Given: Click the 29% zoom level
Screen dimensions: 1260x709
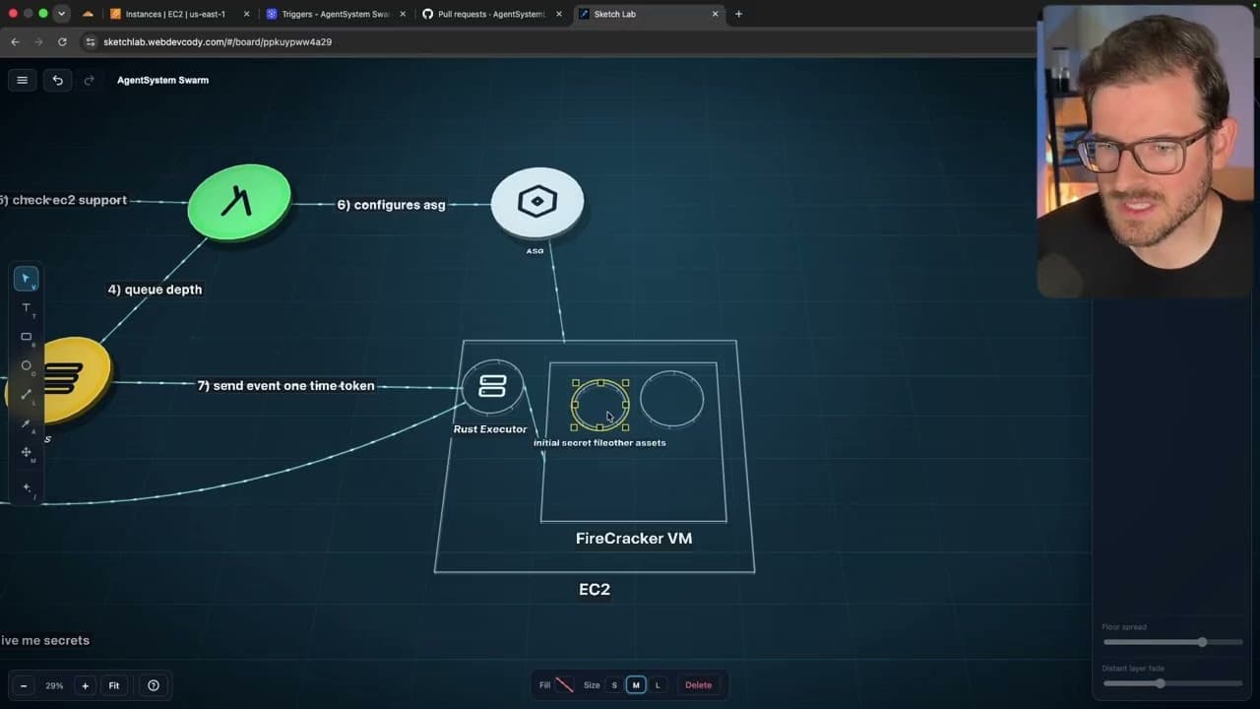Looking at the screenshot, I should pos(54,685).
